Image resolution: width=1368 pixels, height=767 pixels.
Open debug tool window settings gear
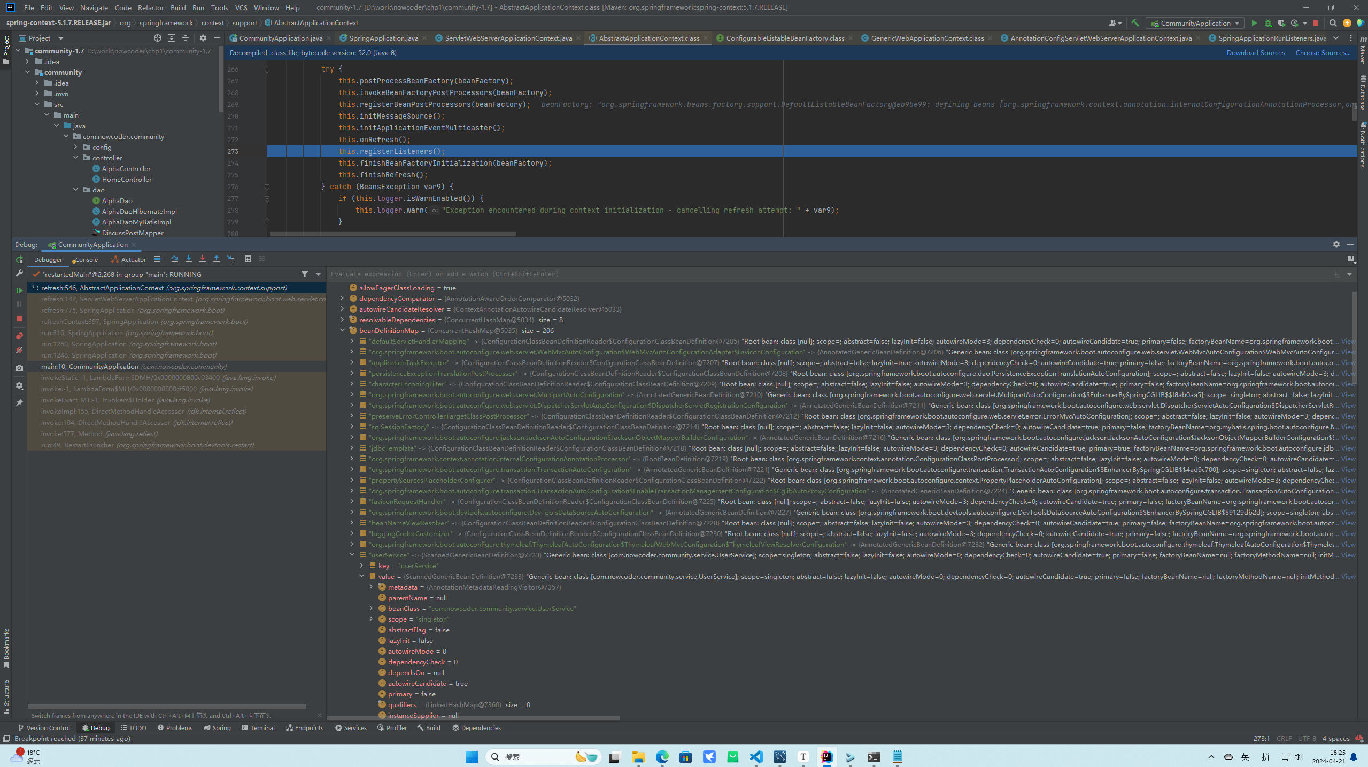click(x=1336, y=244)
